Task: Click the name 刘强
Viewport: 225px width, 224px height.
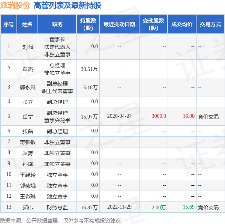Action: [x=27, y=47]
